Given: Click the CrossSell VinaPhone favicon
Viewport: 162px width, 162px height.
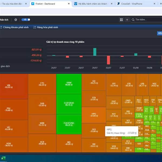Looking at the screenshot, I should pos(119,4).
